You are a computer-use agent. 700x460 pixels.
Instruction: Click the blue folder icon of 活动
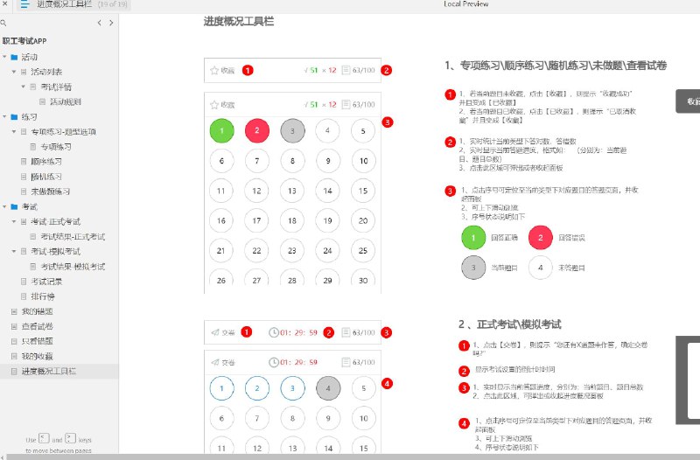click(14, 57)
